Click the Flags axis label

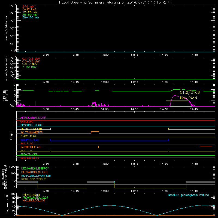pyautogui.click(x=11, y=136)
